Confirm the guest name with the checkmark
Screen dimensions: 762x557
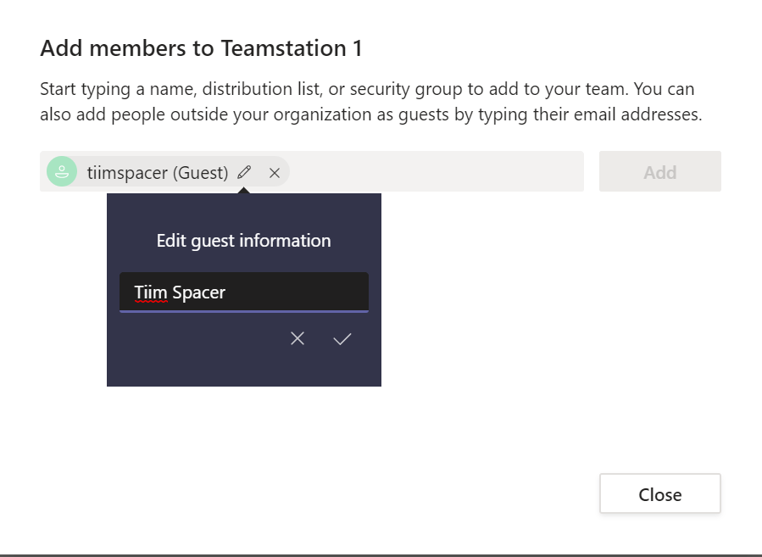pos(342,339)
